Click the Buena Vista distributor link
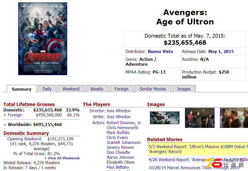This screenshot has width=248, height=171. pos(160,51)
